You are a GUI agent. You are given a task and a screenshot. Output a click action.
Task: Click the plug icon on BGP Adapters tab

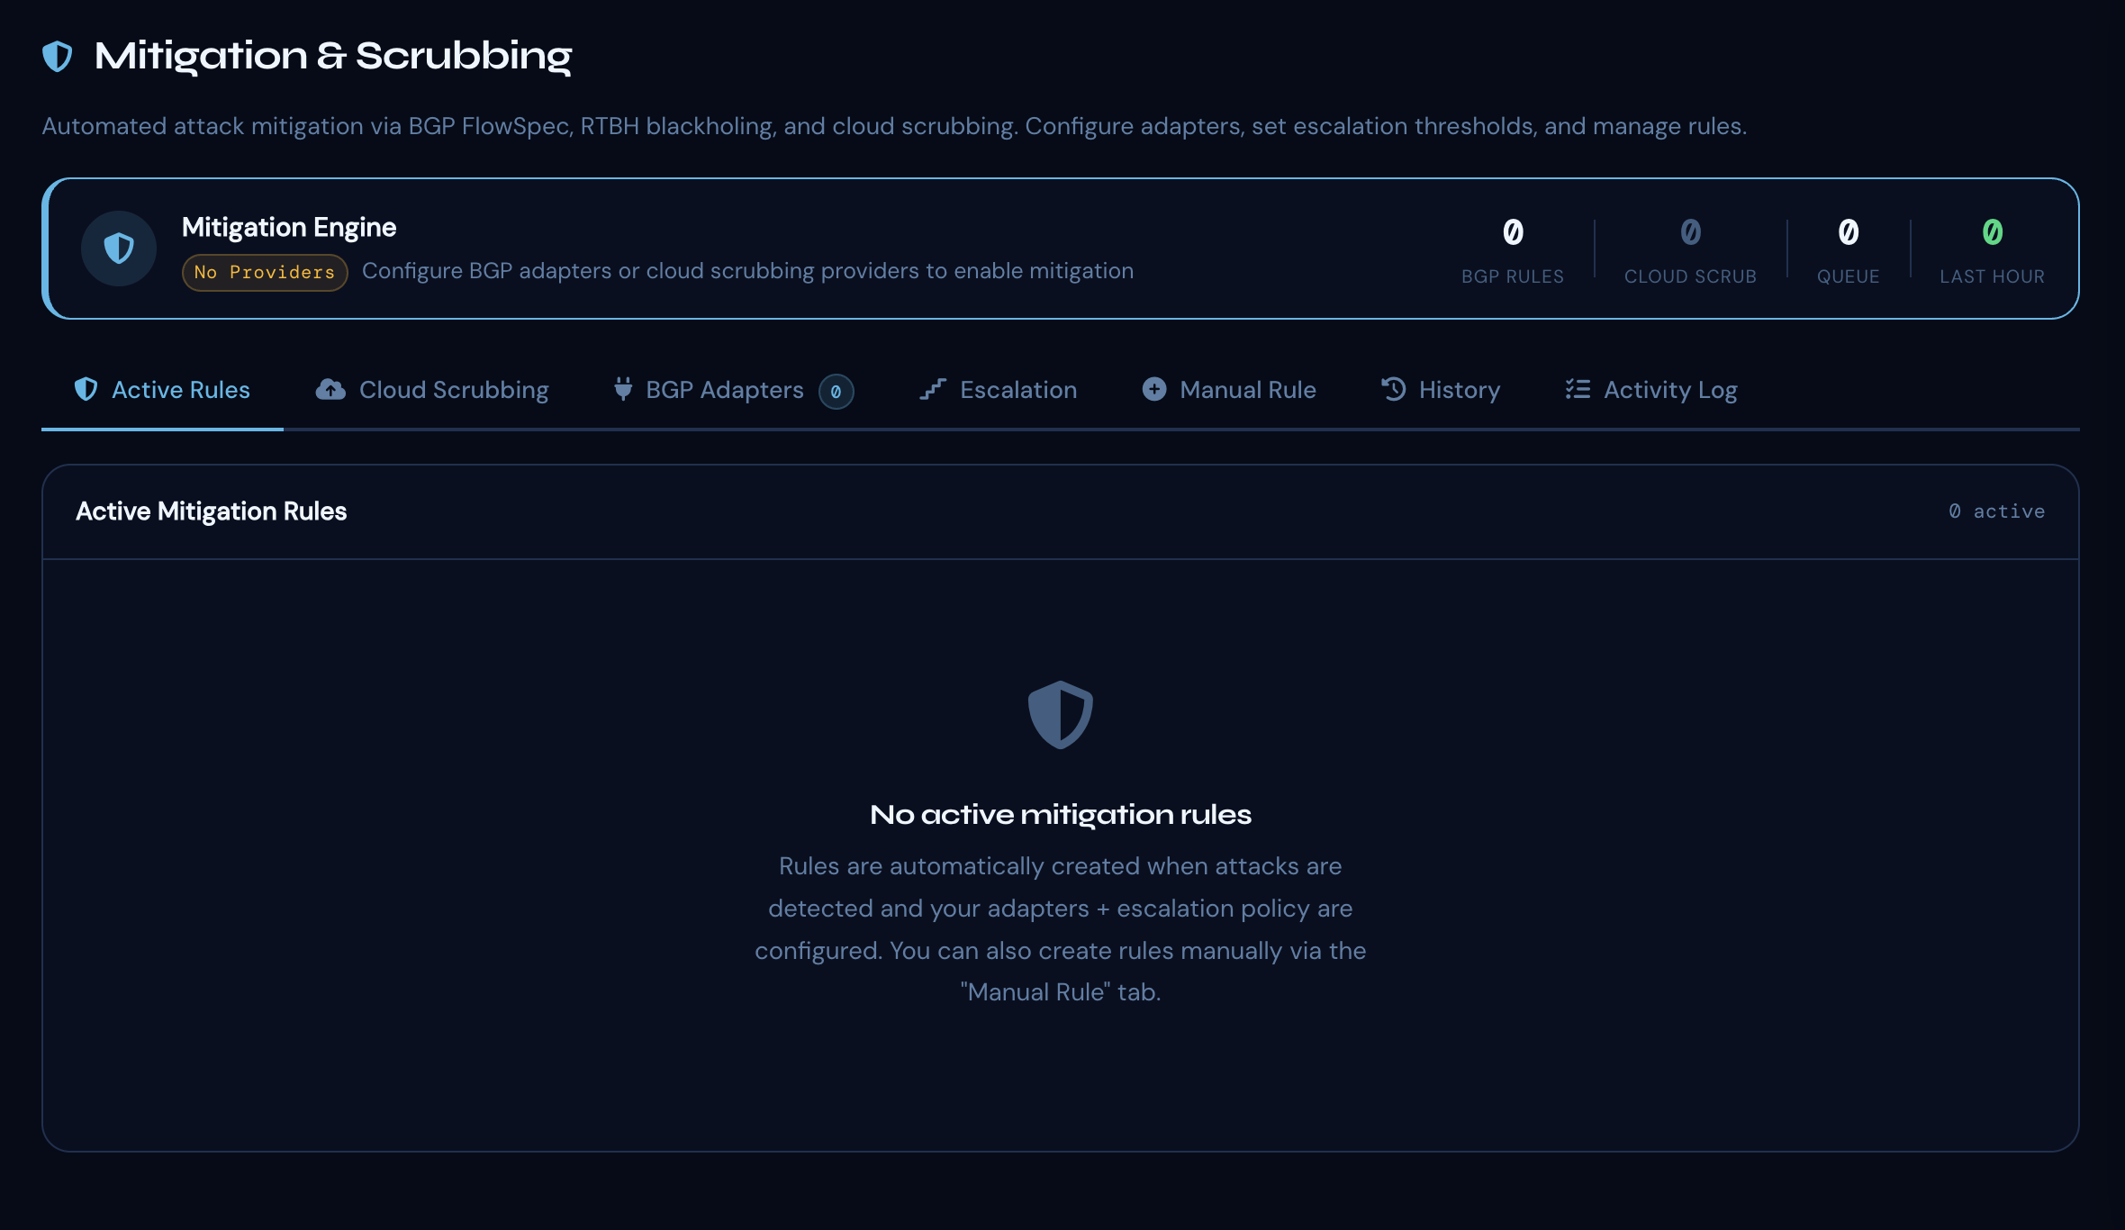622,389
